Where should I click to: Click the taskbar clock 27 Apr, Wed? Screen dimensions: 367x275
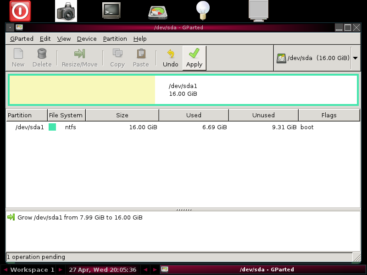(x=103, y=269)
